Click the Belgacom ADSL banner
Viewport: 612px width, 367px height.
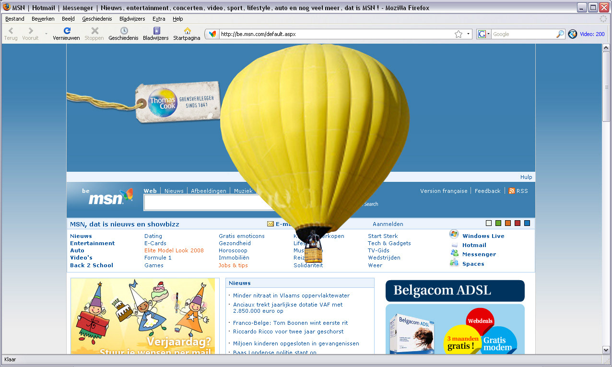point(455,291)
